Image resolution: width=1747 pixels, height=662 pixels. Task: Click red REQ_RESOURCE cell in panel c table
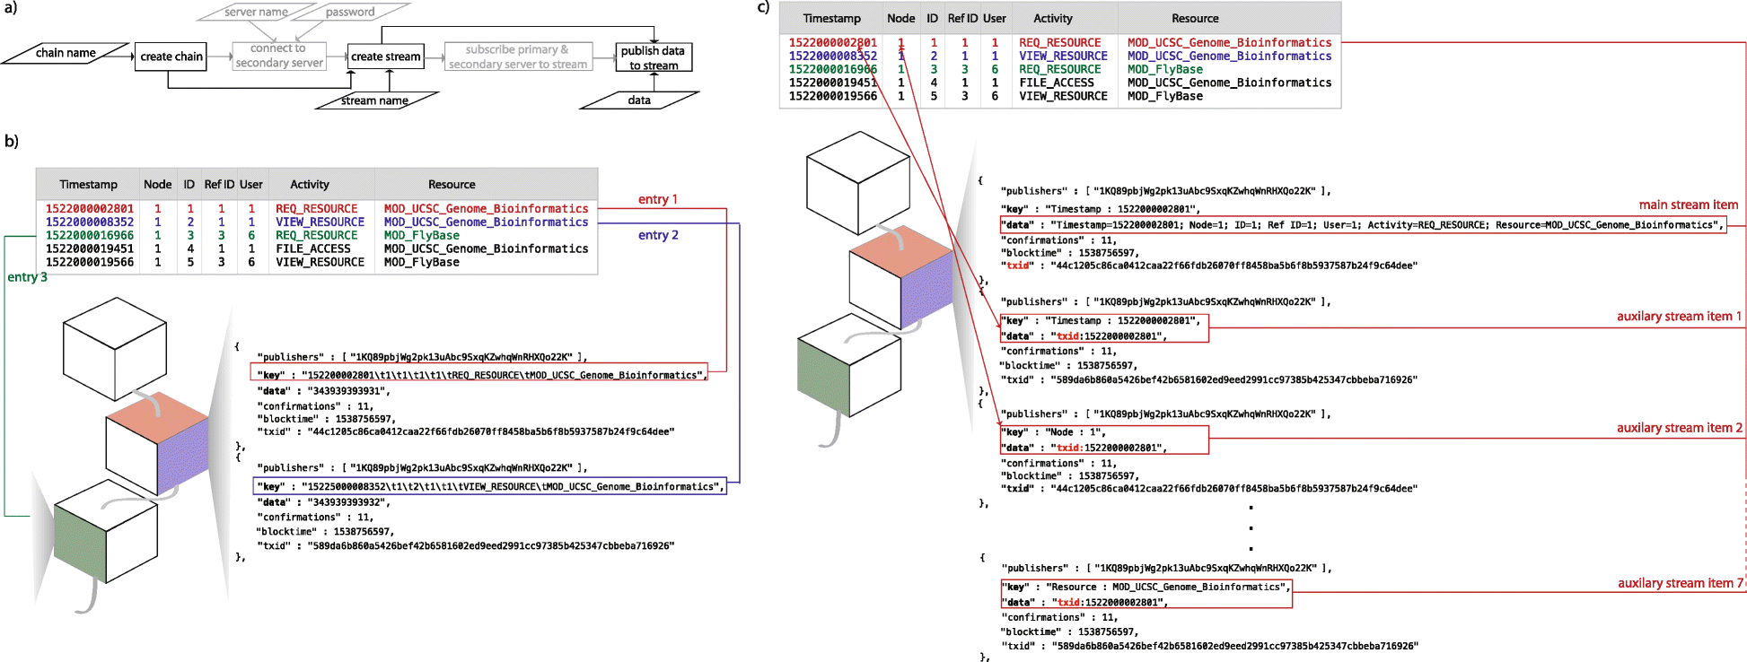(1060, 42)
